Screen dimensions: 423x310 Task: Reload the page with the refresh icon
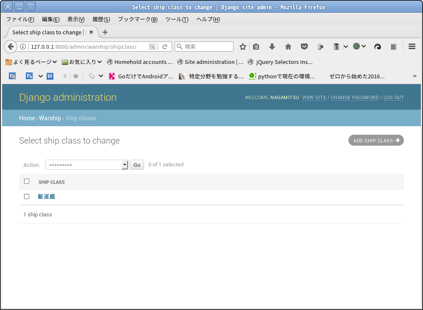click(164, 47)
